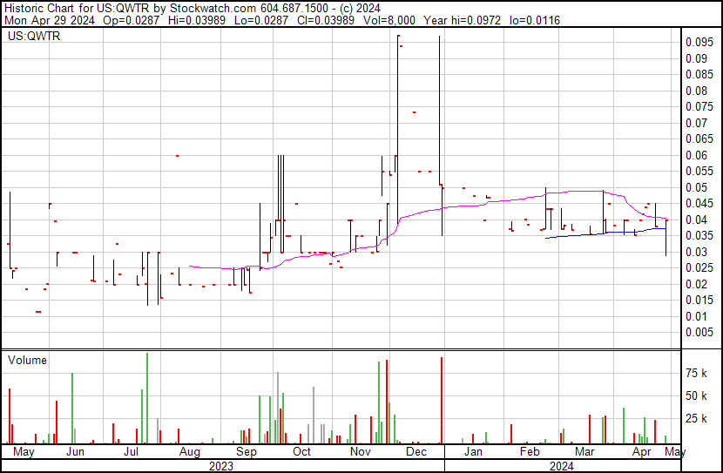Select the 0.095 price axis label

[699, 43]
